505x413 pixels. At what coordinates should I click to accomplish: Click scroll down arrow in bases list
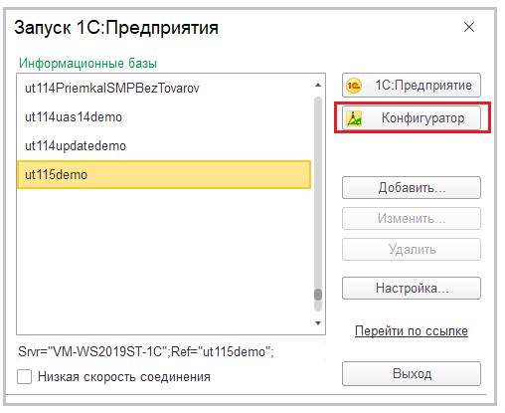[318, 323]
